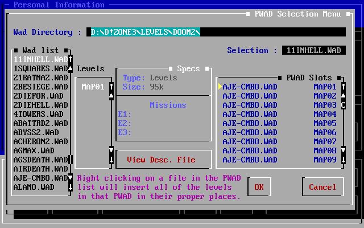Click the Wad list scroll-to-bottom arrow
This screenshot has height=228, width=364.
click(x=71, y=187)
